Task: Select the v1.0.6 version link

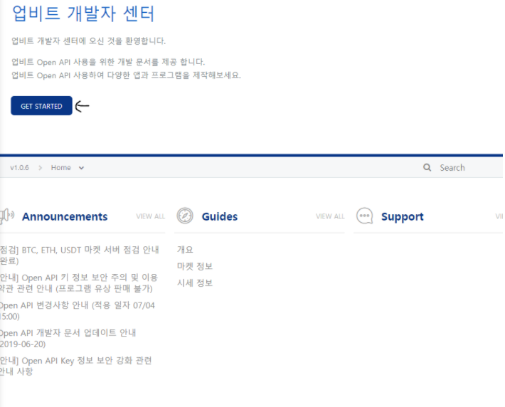Action: [19, 168]
